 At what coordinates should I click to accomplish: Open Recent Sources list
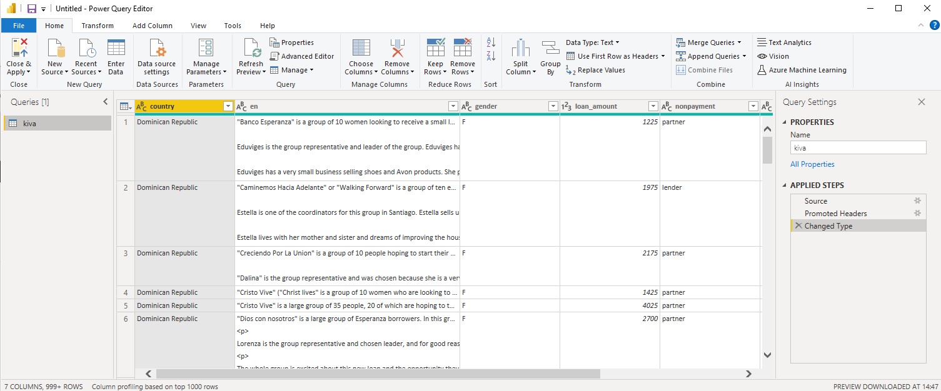pyautogui.click(x=86, y=57)
